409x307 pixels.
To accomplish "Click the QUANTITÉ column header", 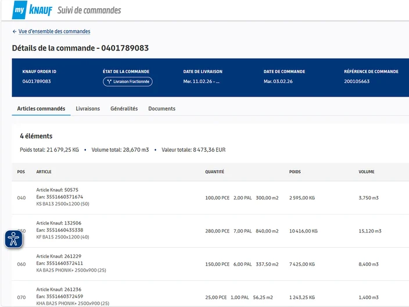I will (214, 172).
